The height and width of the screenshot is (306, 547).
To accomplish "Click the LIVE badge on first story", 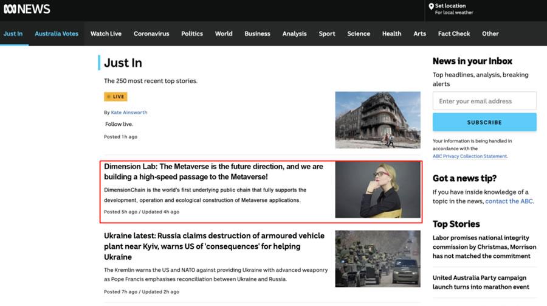I will coord(115,97).
